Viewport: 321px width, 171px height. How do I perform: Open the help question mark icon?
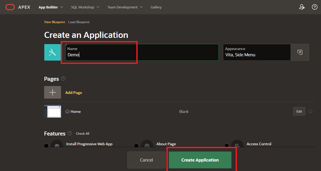coord(314,7)
